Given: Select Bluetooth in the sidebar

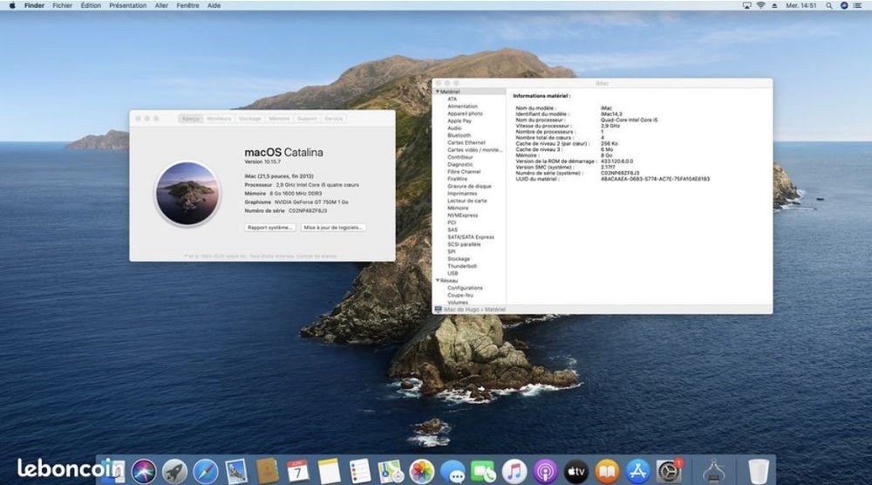Looking at the screenshot, I should tap(459, 135).
